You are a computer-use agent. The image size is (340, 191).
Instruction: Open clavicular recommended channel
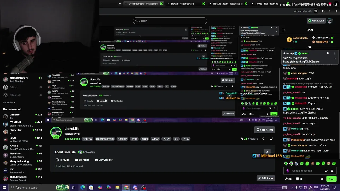pos(23,132)
